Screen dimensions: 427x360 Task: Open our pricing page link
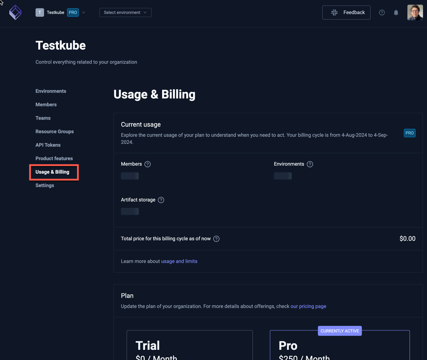coord(308,306)
